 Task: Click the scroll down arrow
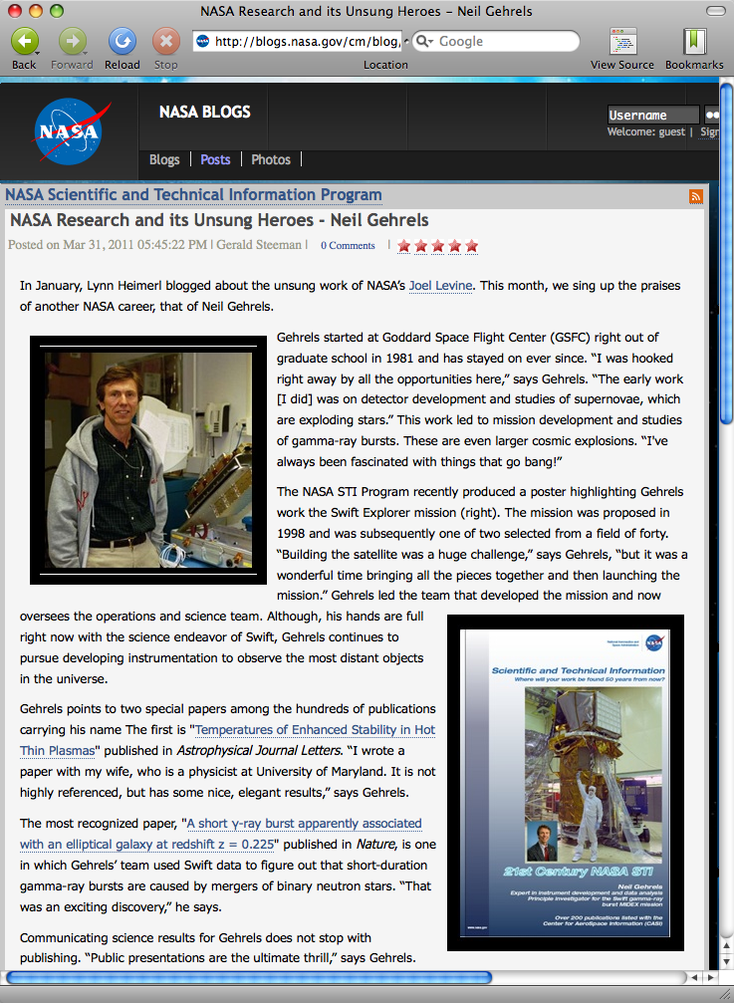coord(726,961)
